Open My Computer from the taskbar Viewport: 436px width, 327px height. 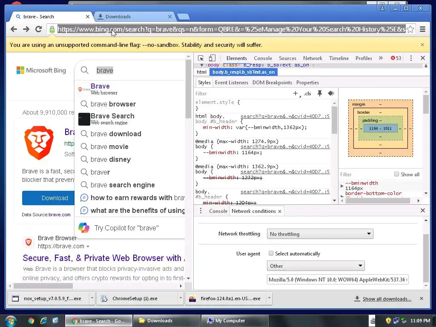235,321
